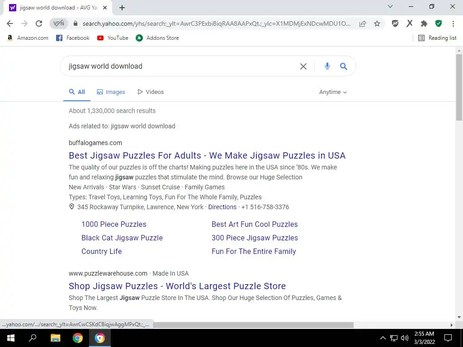Click the forward navigation arrow
Screen dimensions: 463x347
[x=24, y=23]
